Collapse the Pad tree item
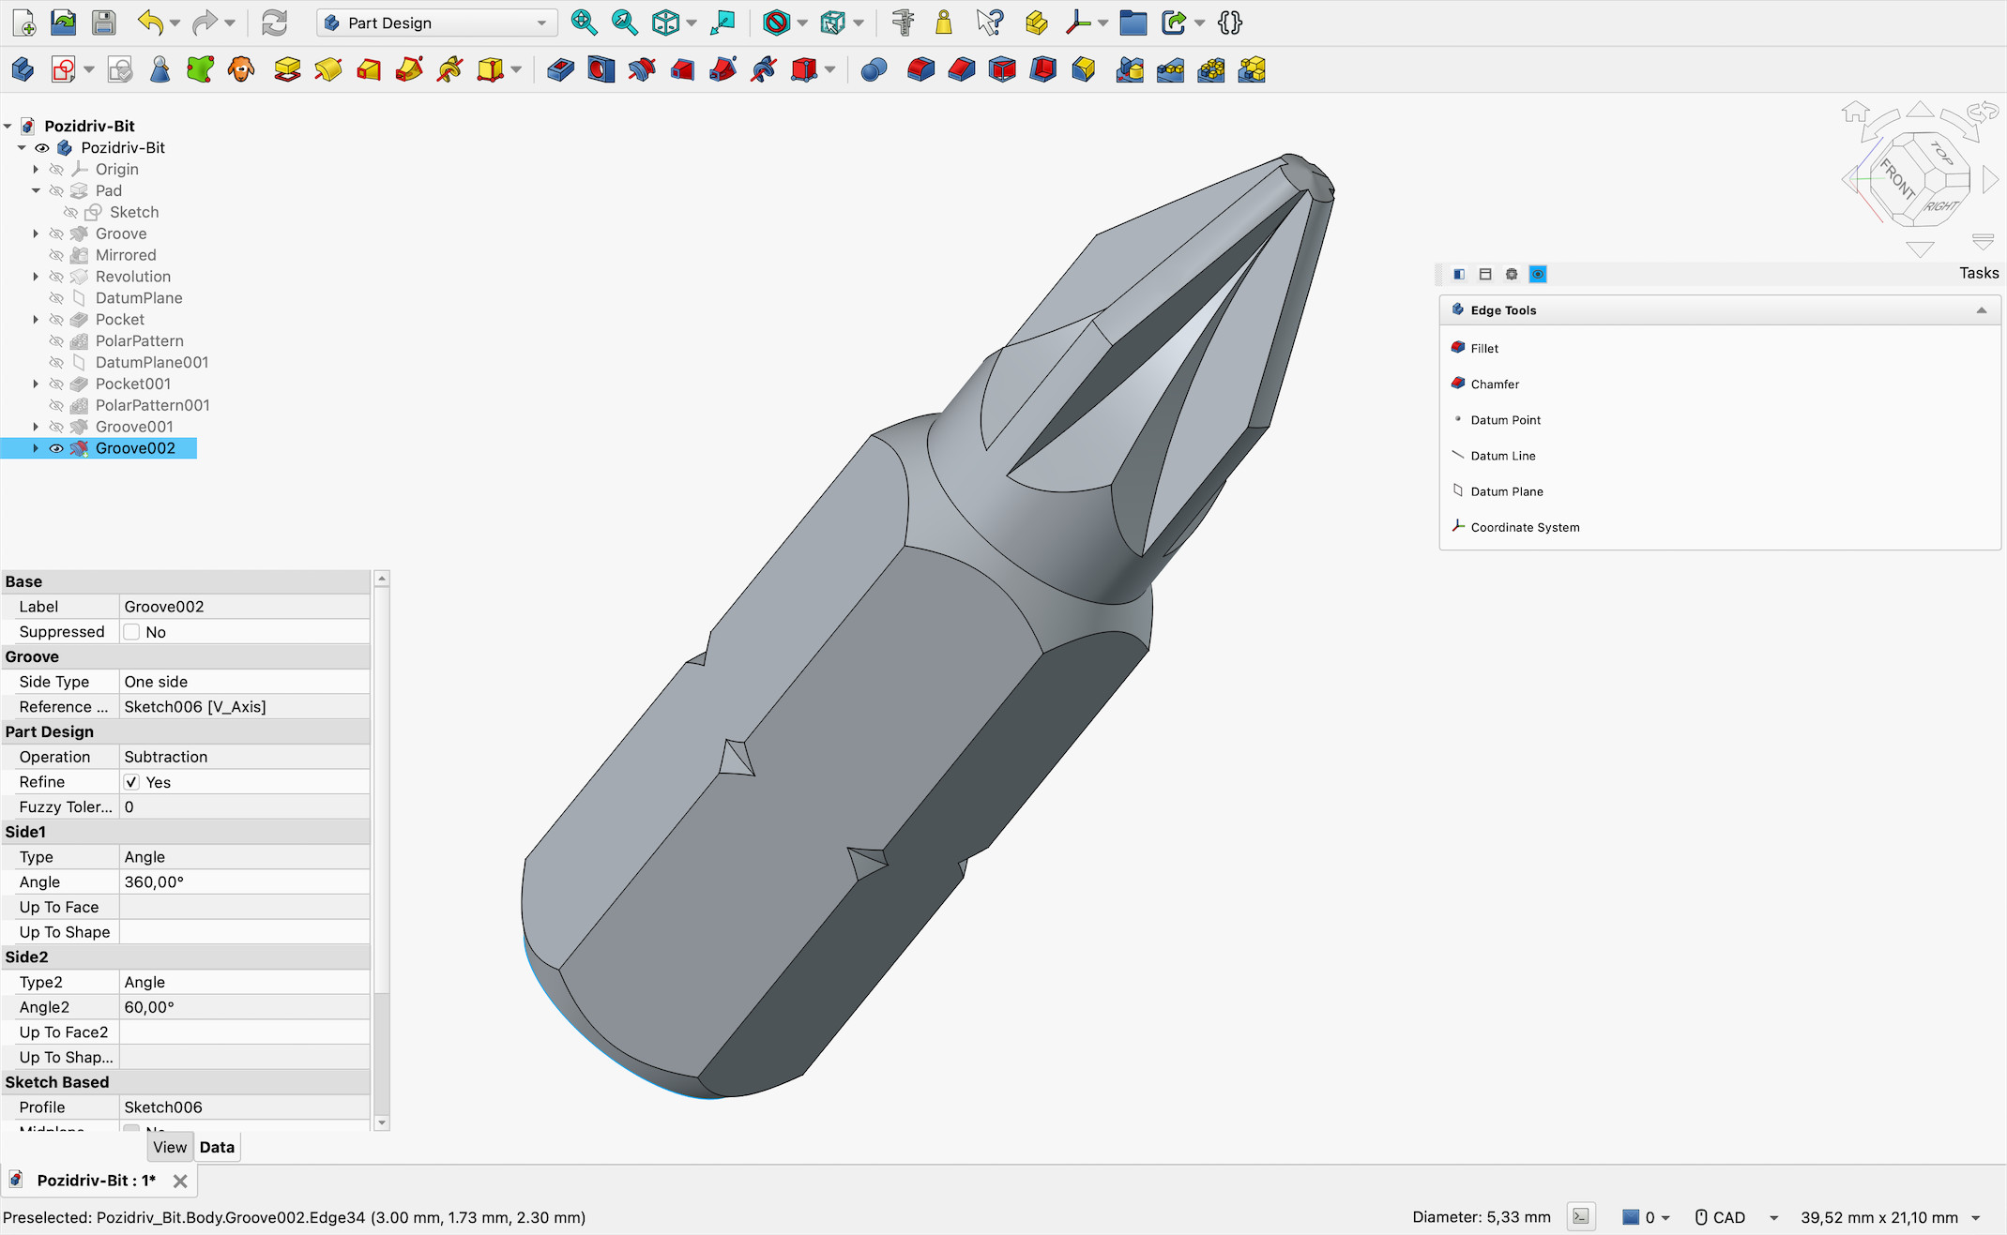The height and width of the screenshot is (1235, 2007). 36,190
